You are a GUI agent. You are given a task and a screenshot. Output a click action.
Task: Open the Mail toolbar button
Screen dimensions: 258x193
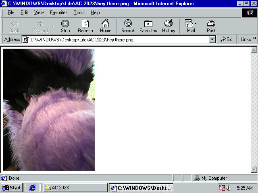pos(190,26)
